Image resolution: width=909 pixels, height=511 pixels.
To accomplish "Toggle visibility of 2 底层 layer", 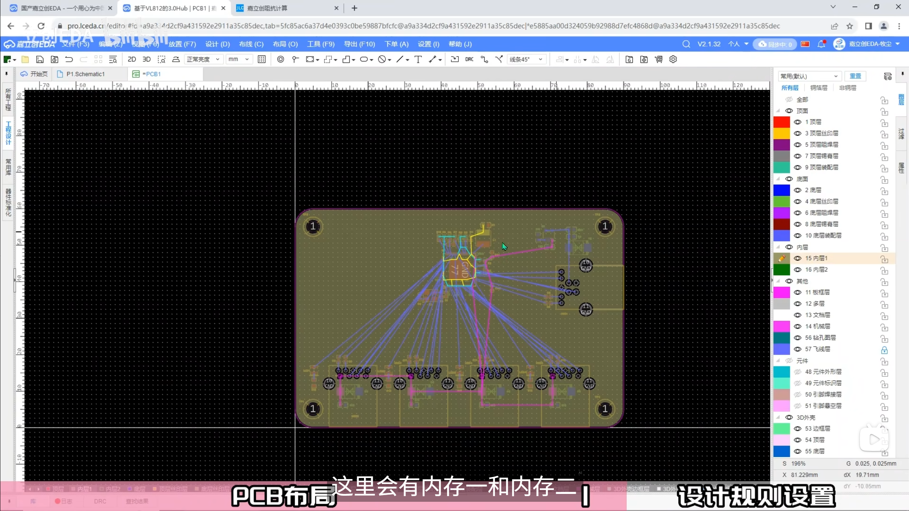I will pyautogui.click(x=798, y=190).
